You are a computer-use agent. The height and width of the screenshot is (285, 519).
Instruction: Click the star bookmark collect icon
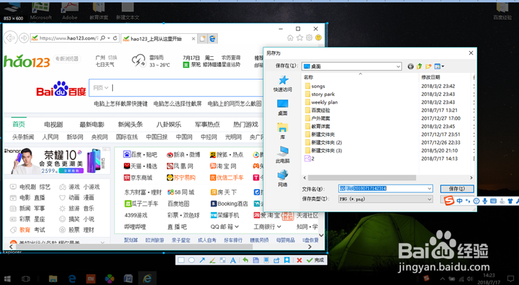(x=287, y=260)
